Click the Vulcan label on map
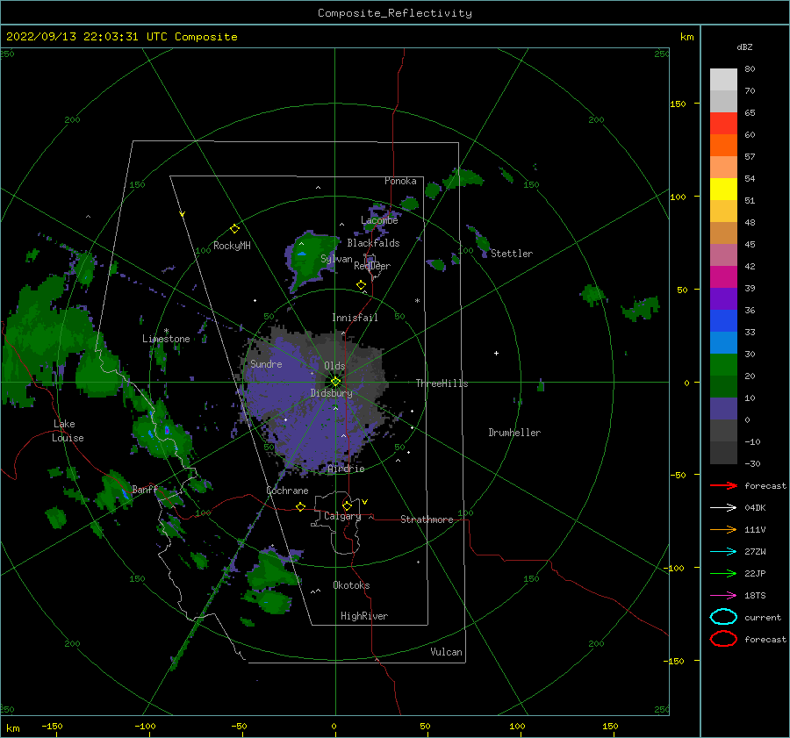Screen dimensions: 790x738 446,652
